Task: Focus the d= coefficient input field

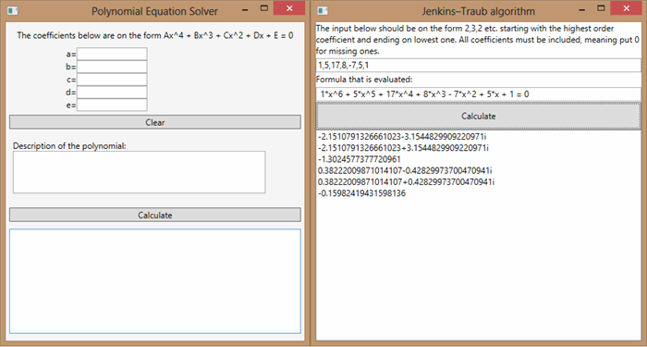Action: (x=112, y=93)
